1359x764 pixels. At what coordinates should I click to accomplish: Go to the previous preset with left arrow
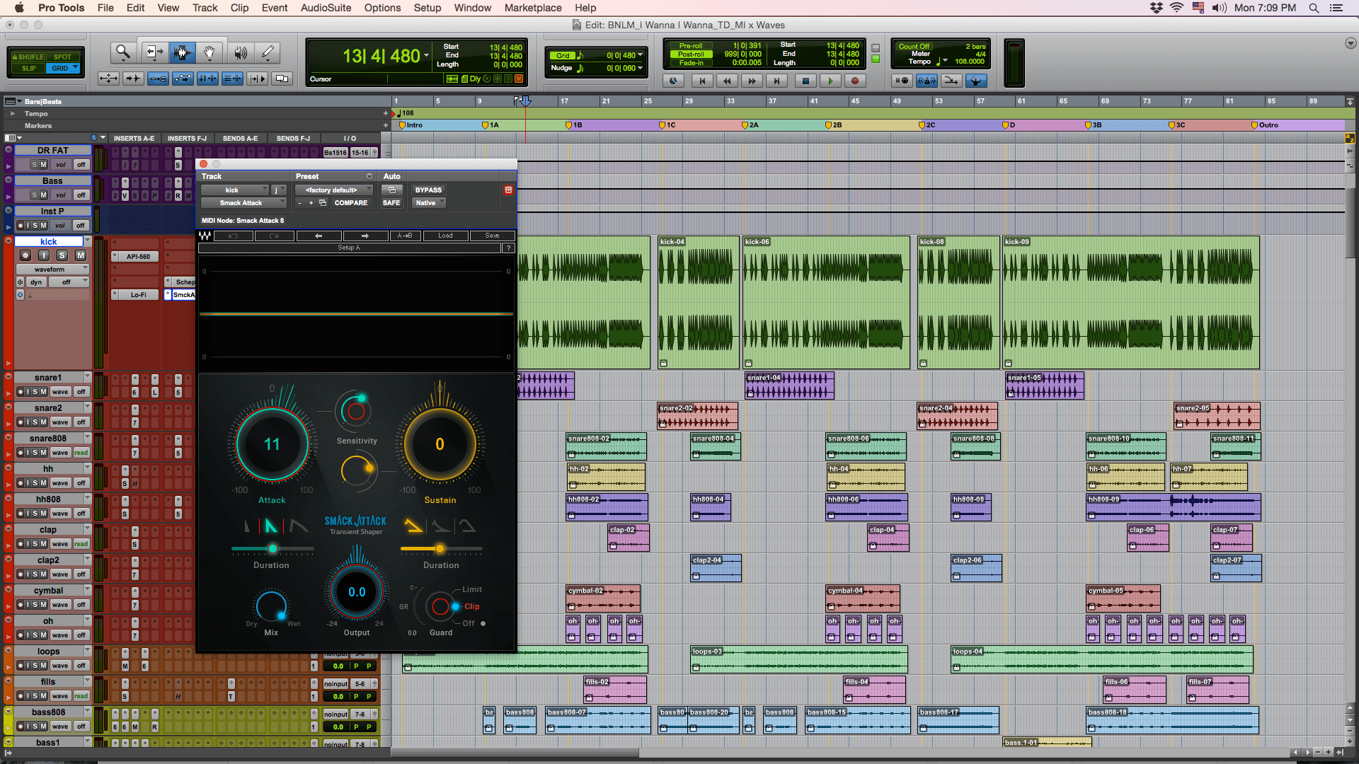319,236
